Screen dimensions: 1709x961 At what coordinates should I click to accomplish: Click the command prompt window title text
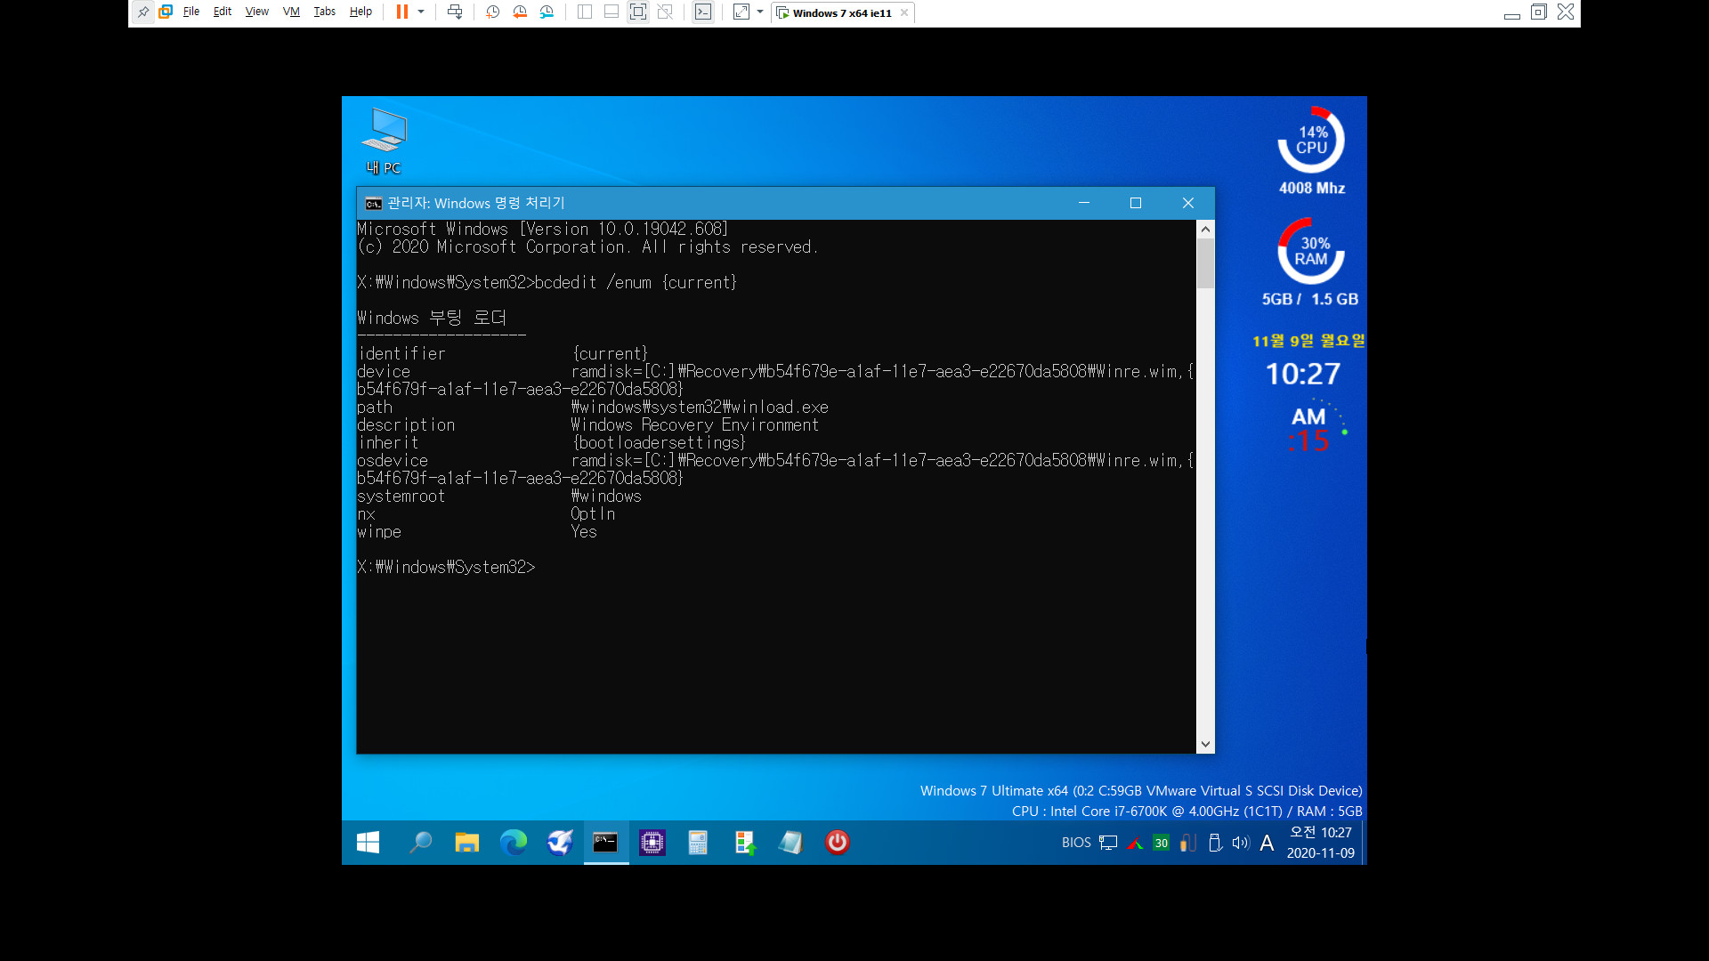click(476, 204)
